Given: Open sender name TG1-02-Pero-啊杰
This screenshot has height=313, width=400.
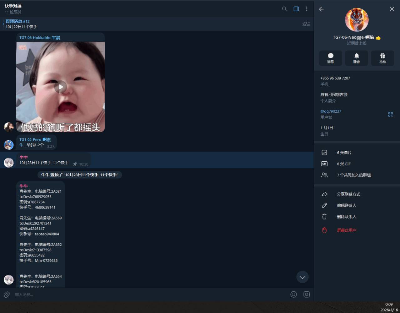Looking at the screenshot, I should tap(35, 140).
